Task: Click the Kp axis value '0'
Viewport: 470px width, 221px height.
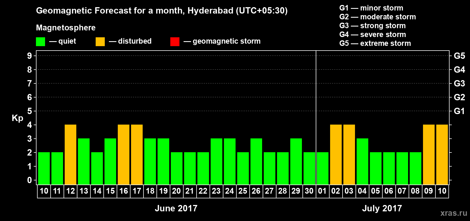Action: [x=29, y=180]
